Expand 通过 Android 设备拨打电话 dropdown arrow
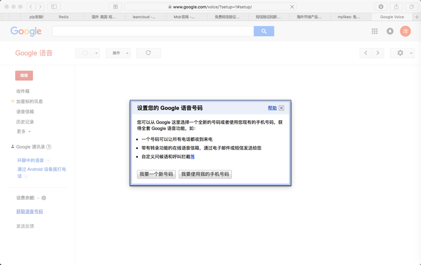The image size is (421, 265). tap(26, 176)
